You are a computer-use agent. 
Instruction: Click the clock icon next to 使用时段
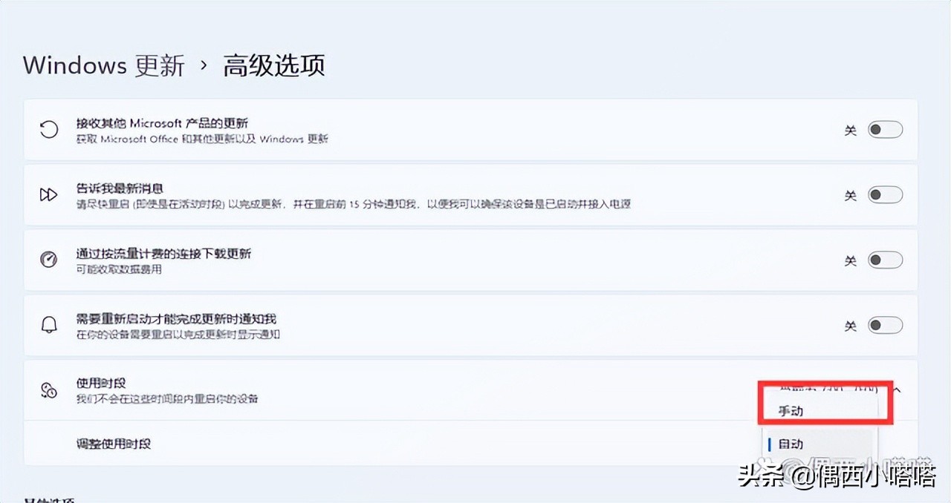(48, 389)
